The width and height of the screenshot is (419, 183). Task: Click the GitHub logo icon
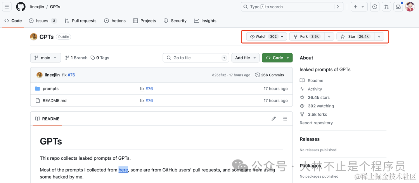coord(21,7)
